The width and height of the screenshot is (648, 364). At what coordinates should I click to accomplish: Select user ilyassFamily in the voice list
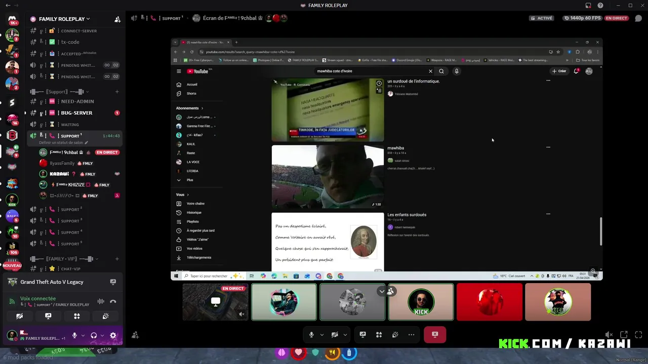pyautogui.click(x=79, y=163)
